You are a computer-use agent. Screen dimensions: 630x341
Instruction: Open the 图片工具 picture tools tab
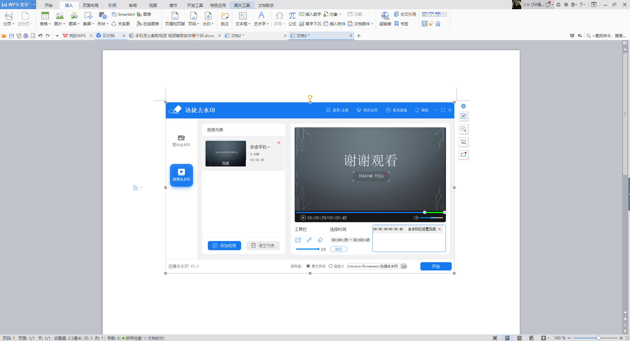click(x=242, y=5)
